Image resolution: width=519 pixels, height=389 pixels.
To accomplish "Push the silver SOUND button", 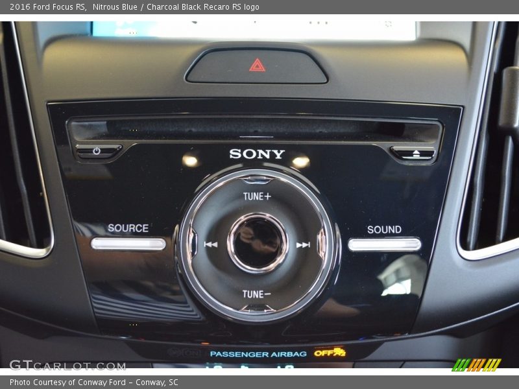I will click(384, 245).
